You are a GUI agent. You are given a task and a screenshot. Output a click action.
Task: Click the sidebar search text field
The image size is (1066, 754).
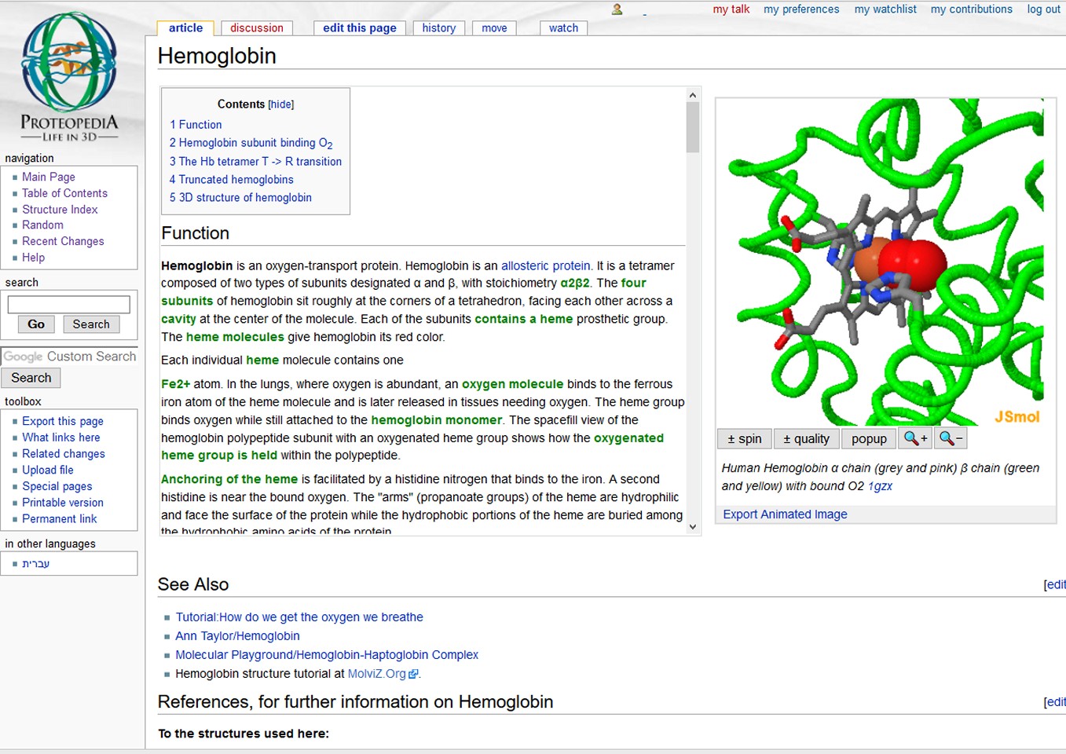pos(68,304)
